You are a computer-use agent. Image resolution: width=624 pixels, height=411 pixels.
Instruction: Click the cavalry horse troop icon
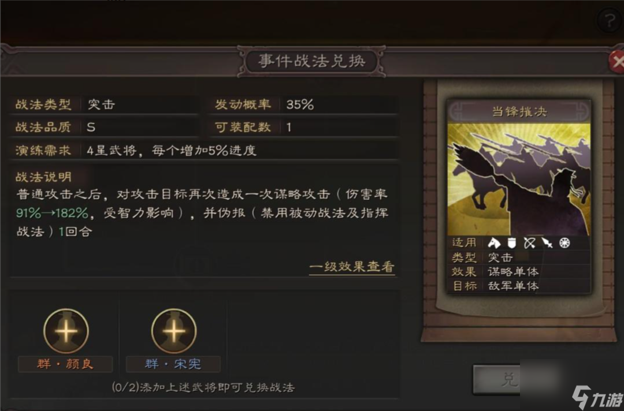coord(494,242)
